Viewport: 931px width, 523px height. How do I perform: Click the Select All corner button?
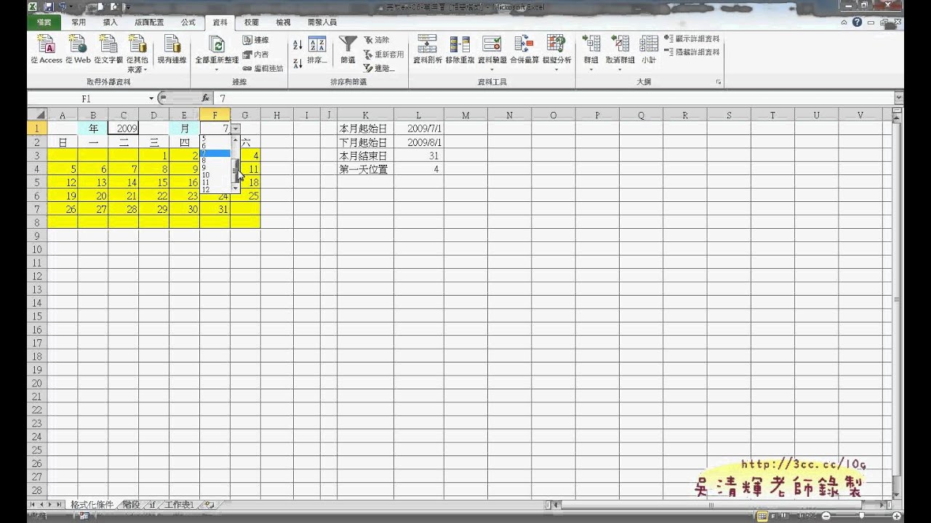(x=37, y=115)
